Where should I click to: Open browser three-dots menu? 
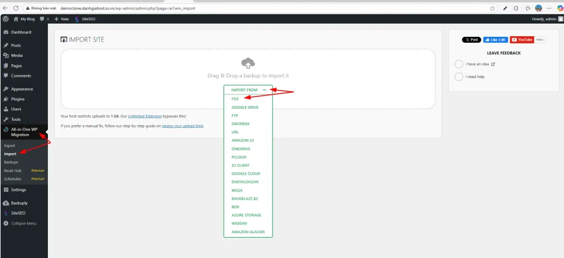(549, 8)
